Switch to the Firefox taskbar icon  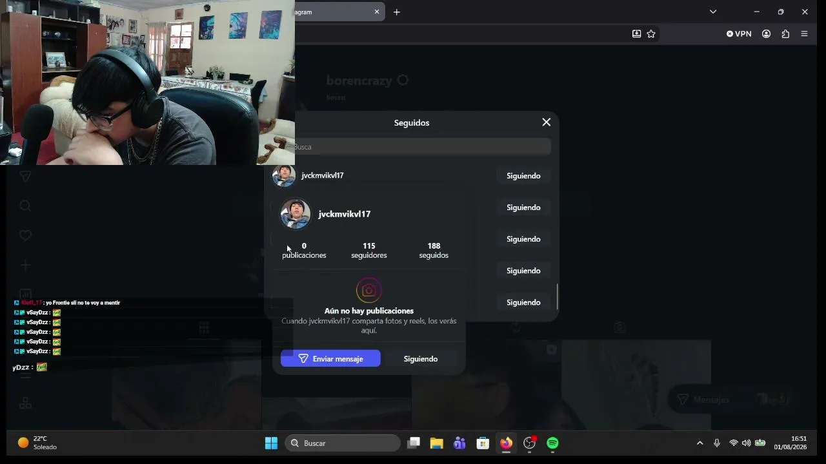coord(506,443)
